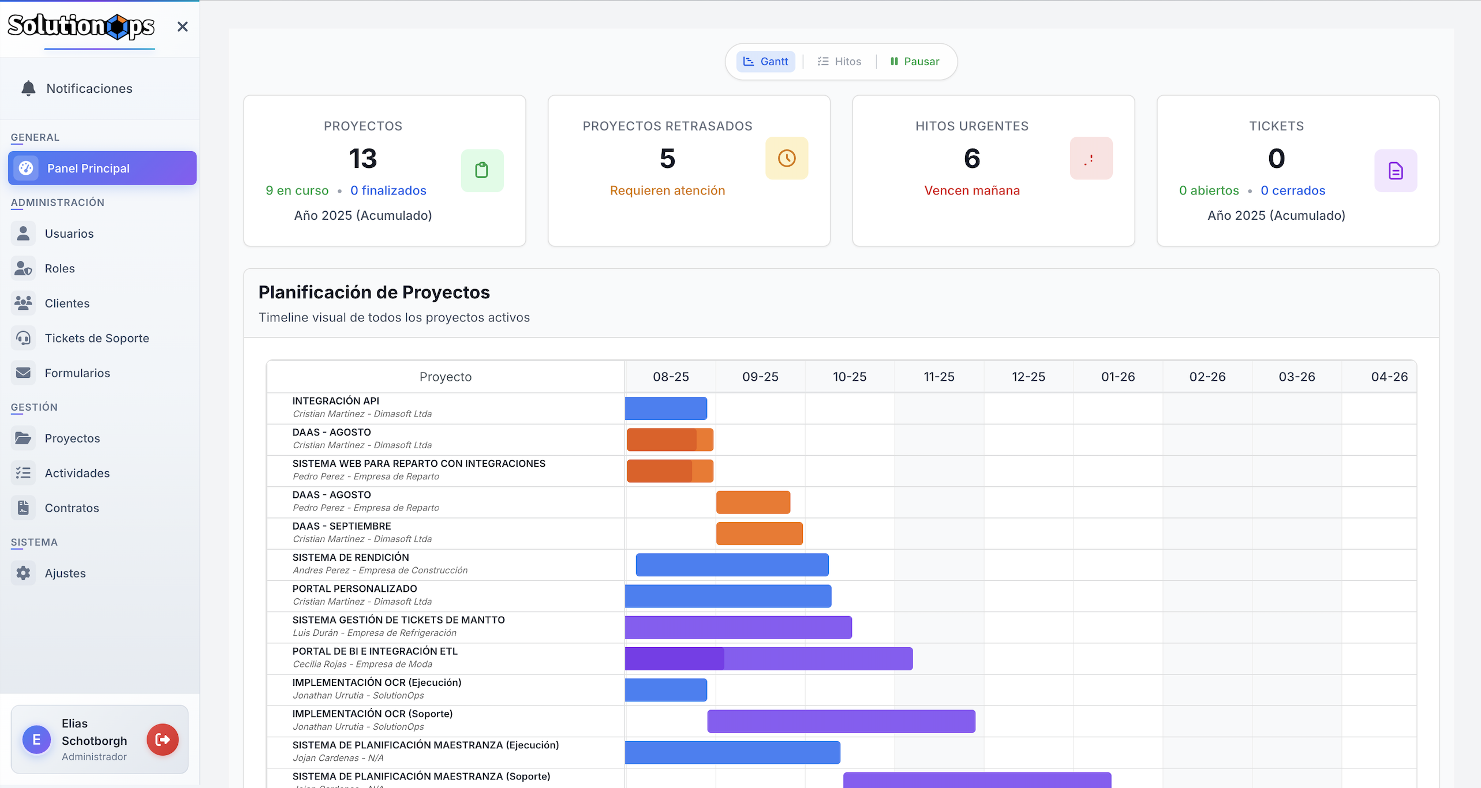This screenshot has width=1481, height=788.
Task: Pause auto-rotation with Pausar
Action: (915, 61)
